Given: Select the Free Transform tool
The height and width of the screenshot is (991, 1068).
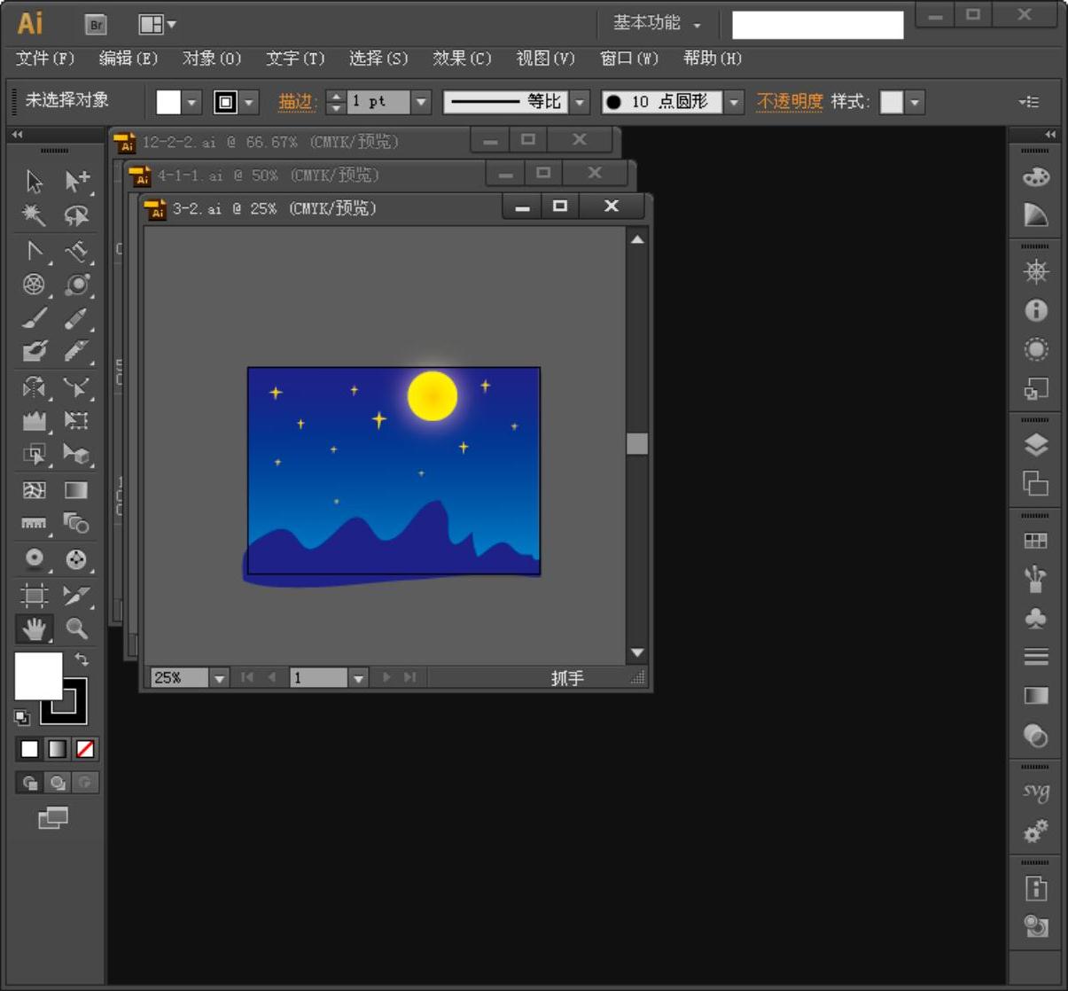Looking at the screenshot, I should (76, 421).
